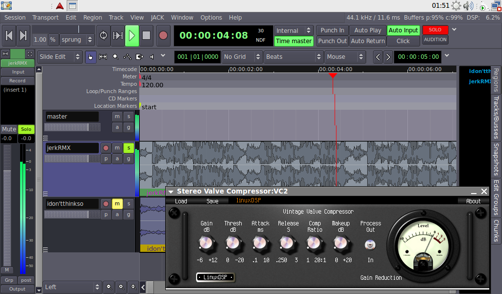Viewport: 502px width, 294px height.
Task: Open the Transport menu
Action: click(x=45, y=17)
